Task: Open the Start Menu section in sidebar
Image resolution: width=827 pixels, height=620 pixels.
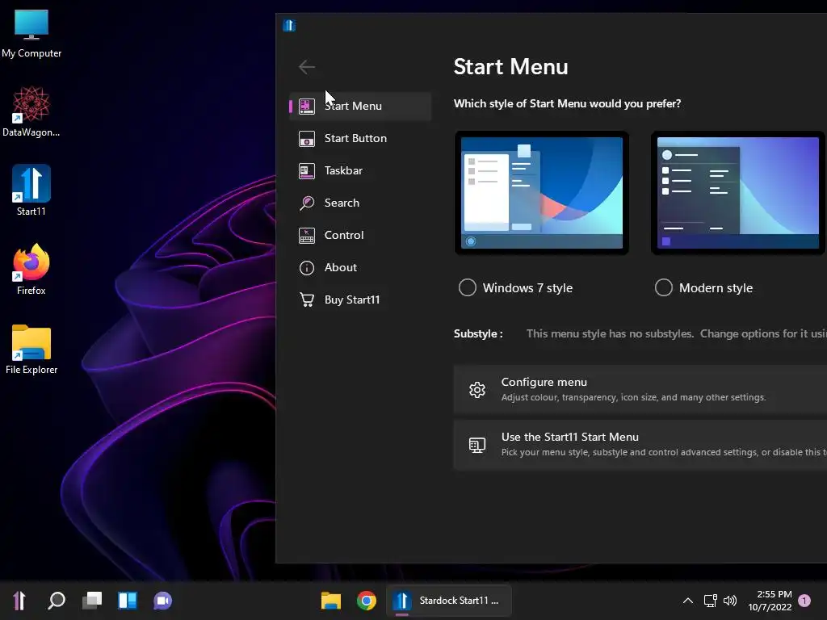Action: 360,106
